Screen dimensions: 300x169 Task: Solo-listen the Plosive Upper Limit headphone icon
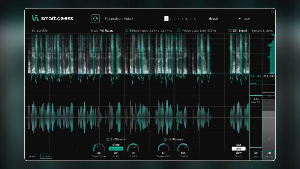pyautogui.click(x=179, y=30)
